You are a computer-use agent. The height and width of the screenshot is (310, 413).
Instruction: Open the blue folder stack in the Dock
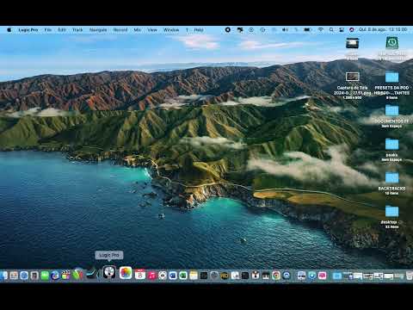(337, 276)
